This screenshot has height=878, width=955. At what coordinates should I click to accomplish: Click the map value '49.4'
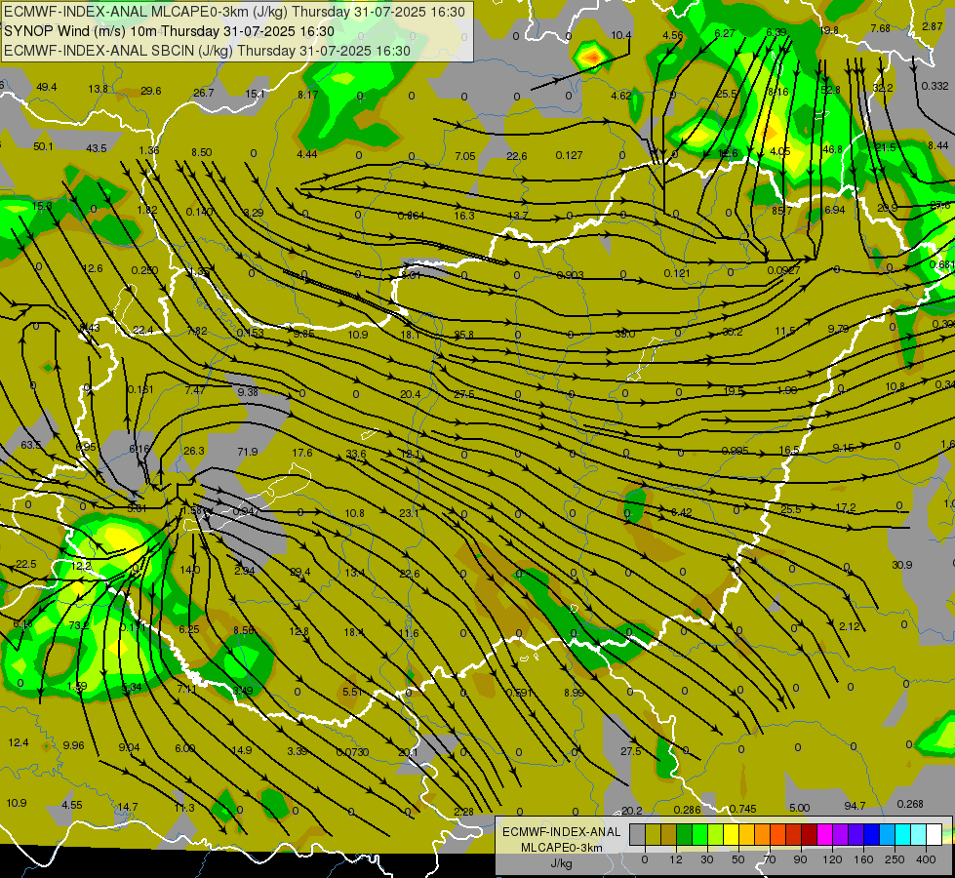click(46, 87)
